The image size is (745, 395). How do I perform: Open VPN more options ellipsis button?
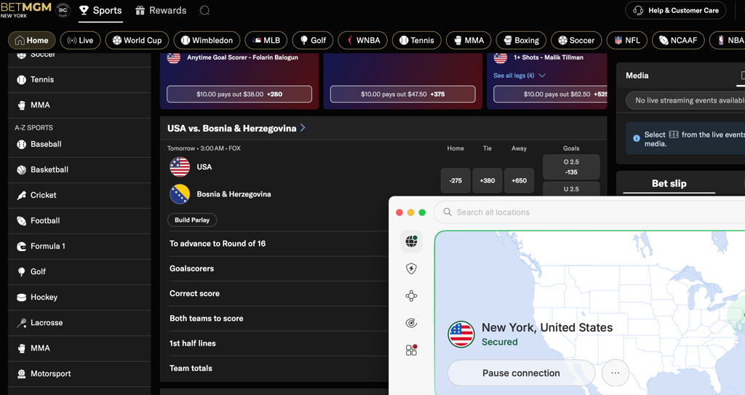click(x=615, y=373)
